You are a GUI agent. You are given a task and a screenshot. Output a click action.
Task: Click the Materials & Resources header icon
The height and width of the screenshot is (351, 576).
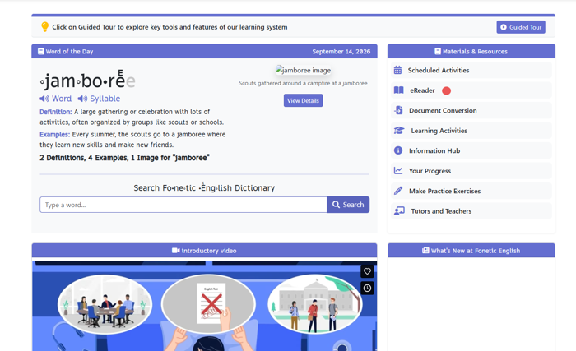click(x=438, y=52)
